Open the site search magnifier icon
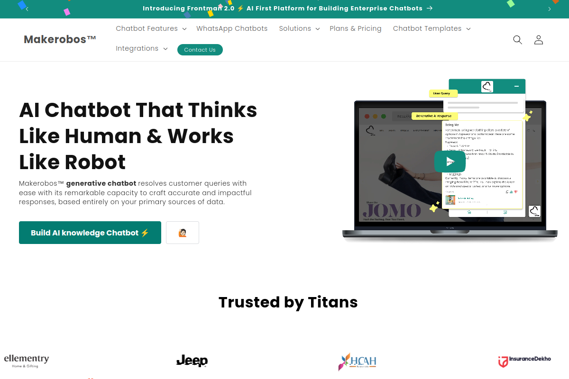 point(517,40)
